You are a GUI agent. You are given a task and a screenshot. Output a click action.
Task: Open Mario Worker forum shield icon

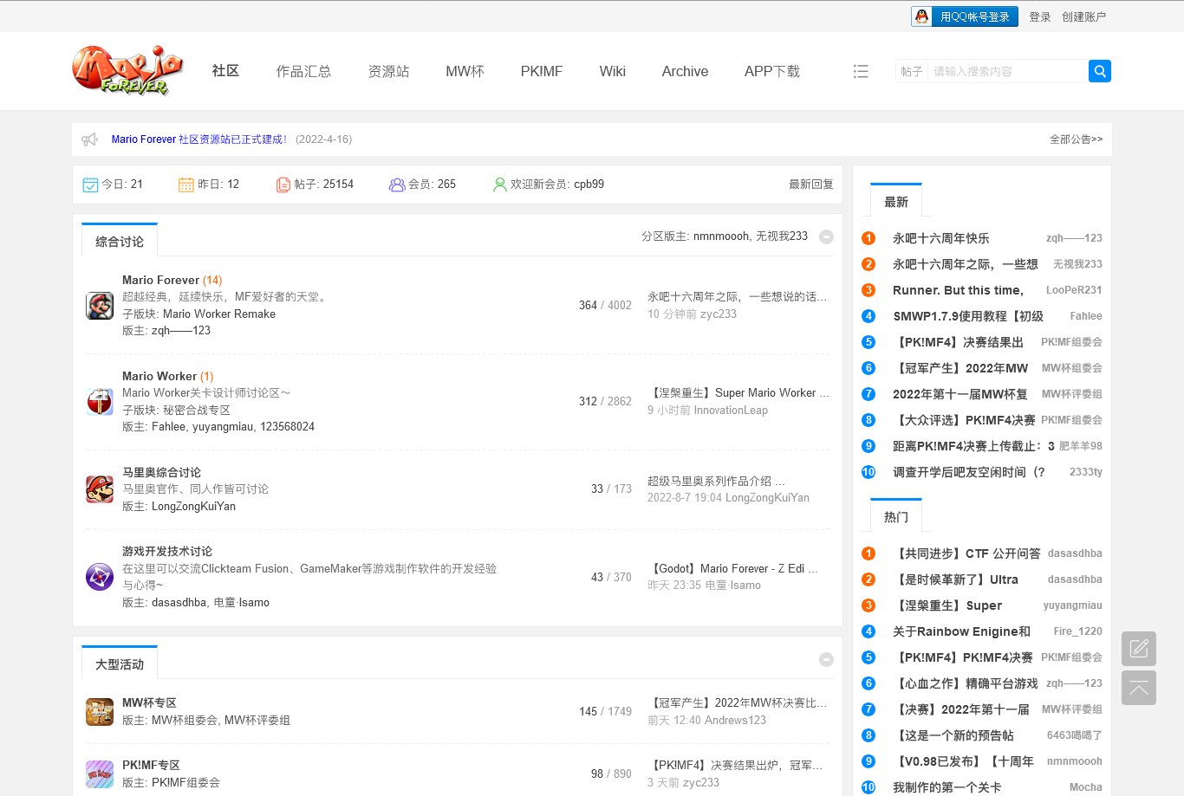[x=100, y=401]
